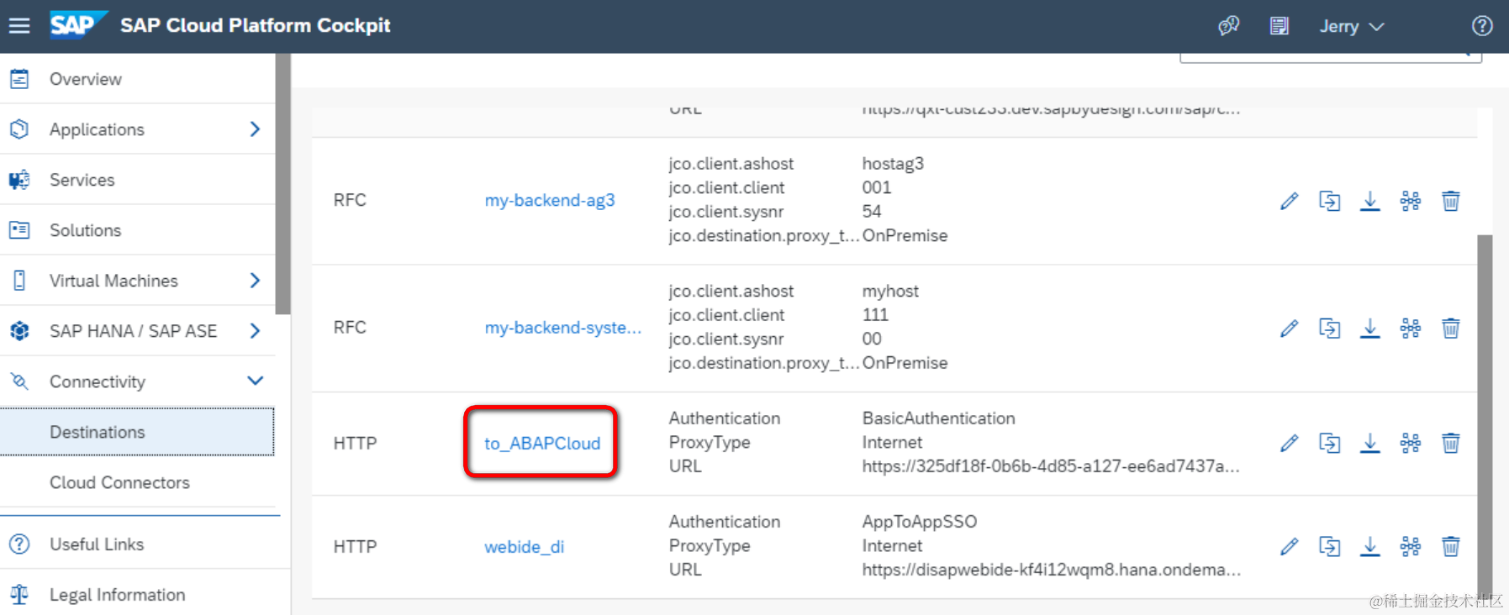1509x615 pixels.
Task: Clone the my-backend-ag3 destination
Action: 1330,201
